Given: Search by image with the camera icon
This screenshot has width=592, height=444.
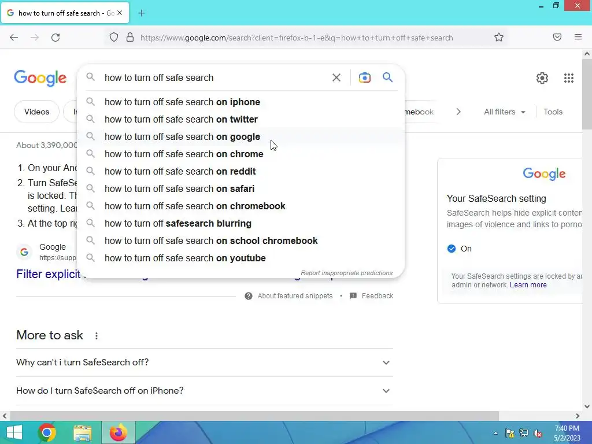Looking at the screenshot, I should pyautogui.click(x=365, y=78).
